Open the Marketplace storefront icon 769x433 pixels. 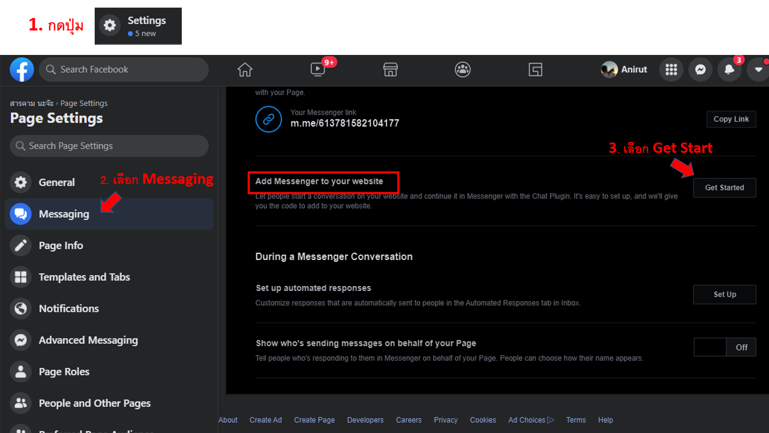tap(390, 70)
